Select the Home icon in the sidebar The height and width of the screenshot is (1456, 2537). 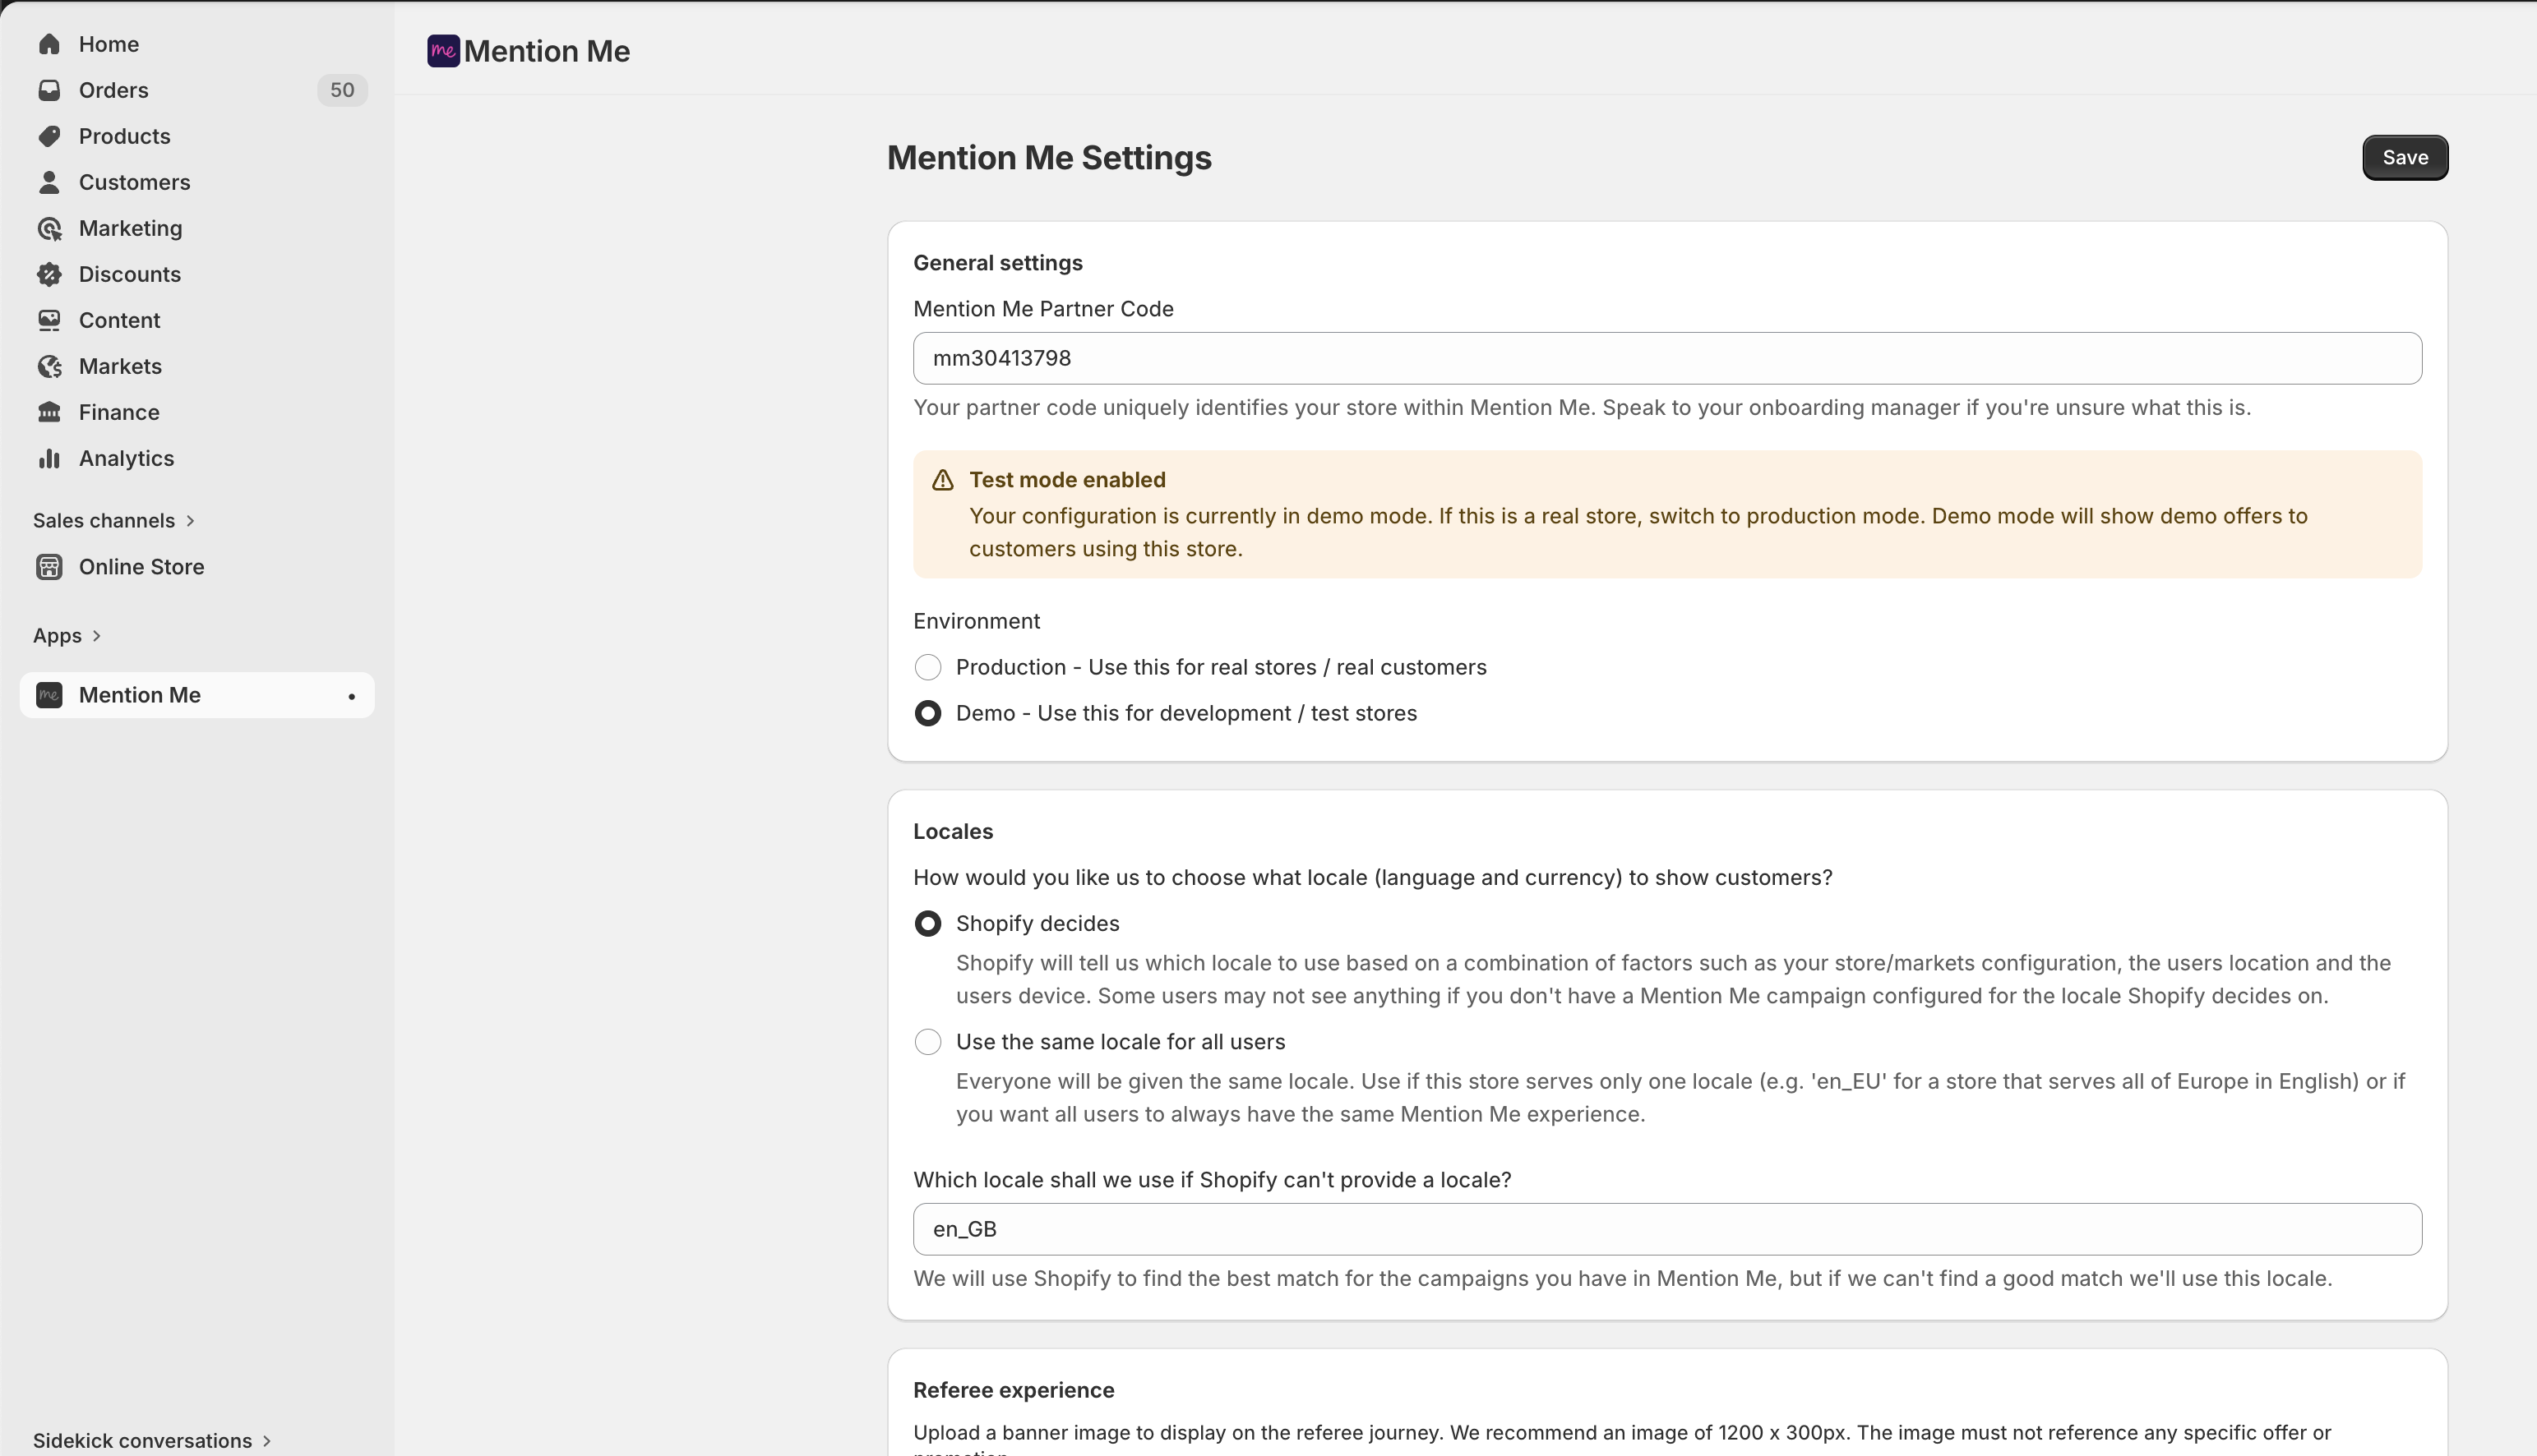(x=49, y=44)
